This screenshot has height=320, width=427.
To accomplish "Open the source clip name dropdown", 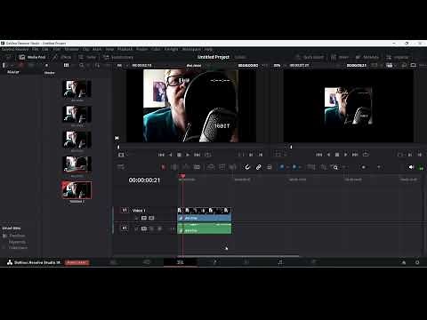I will point(194,65).
